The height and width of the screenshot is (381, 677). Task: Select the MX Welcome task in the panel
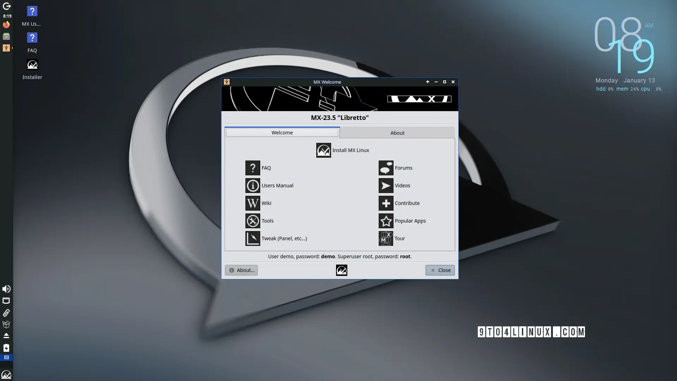click(6, 48)
